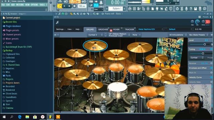Viewport: 214px width, 120px height.
Task: Open the All Articulations dropdown
Action: (178, 35)
